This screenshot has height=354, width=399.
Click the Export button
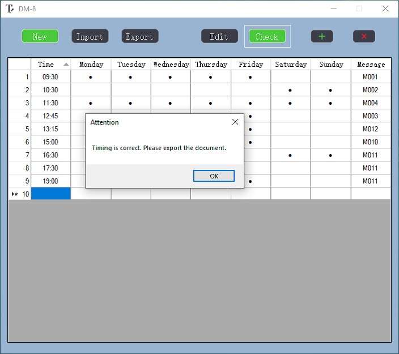pyautogui.click(x=139, y=36)
